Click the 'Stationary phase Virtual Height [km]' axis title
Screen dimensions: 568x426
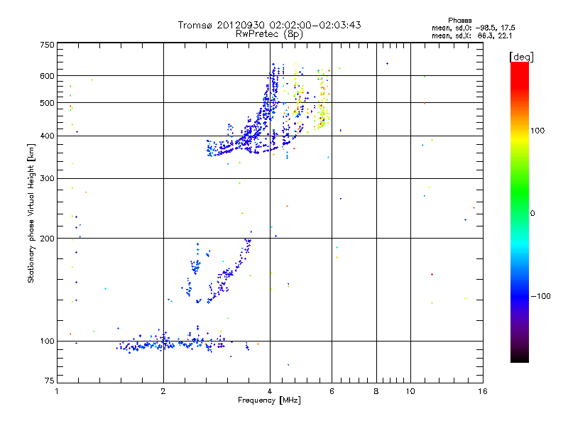point(31,213)
